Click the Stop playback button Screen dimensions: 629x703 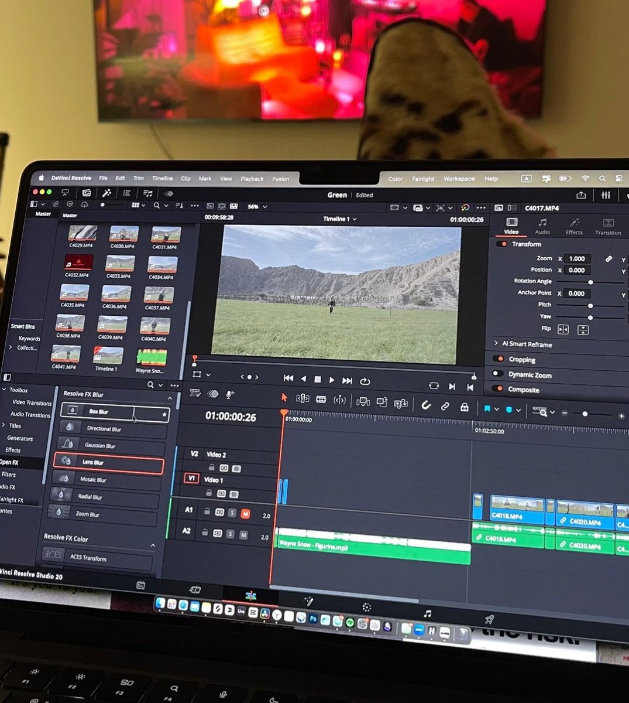click(x=318, y=380)
